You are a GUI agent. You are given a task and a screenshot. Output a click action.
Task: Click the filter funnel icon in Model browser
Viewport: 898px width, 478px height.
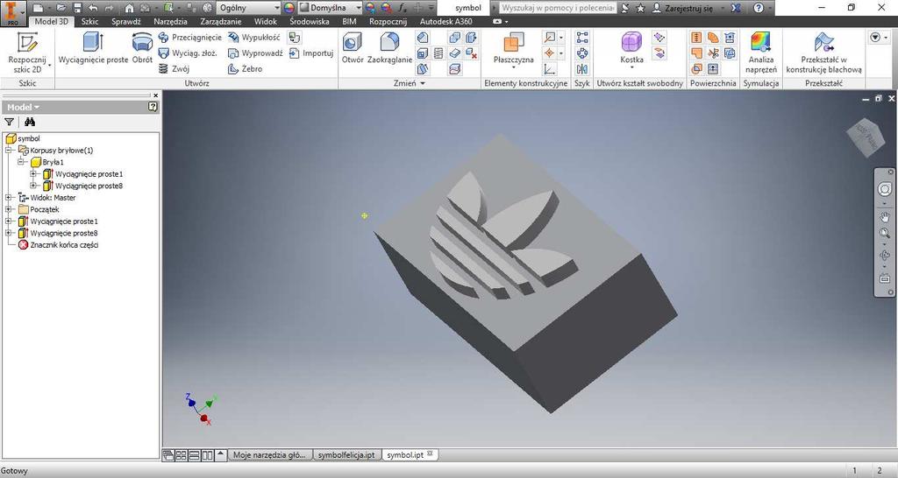pyautogui.click(x=9, y=122)
